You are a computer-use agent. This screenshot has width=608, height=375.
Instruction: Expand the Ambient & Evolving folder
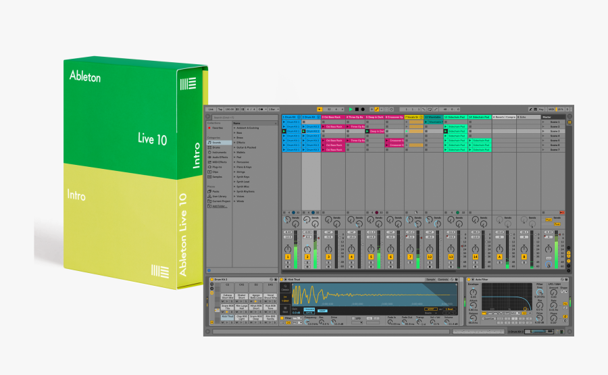pos(234,128)
